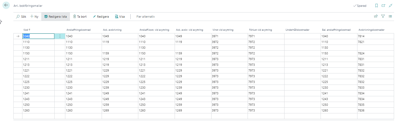Screen dimensions: 399x121
Task: Click the bookmark icon in header
Action: click(376, 5)
